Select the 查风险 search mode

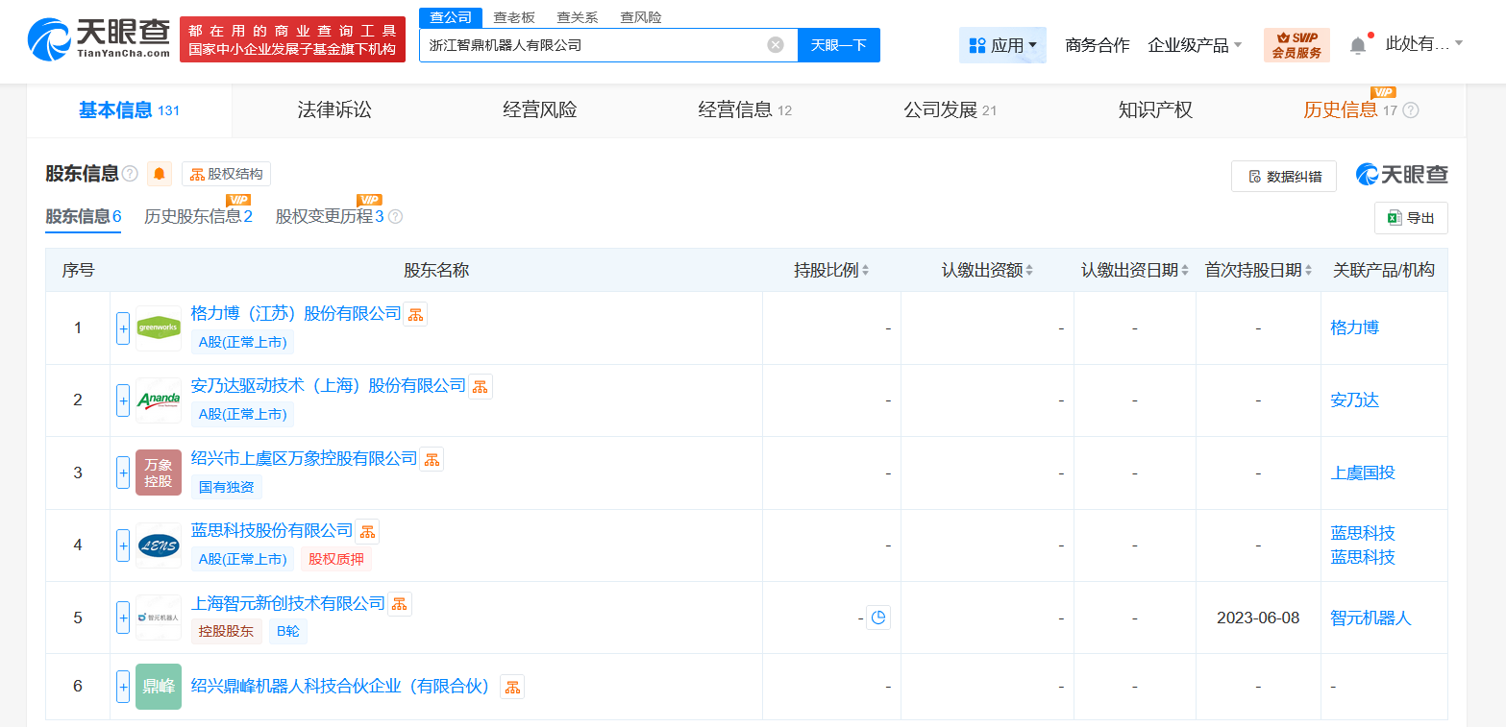click(641, 17)
